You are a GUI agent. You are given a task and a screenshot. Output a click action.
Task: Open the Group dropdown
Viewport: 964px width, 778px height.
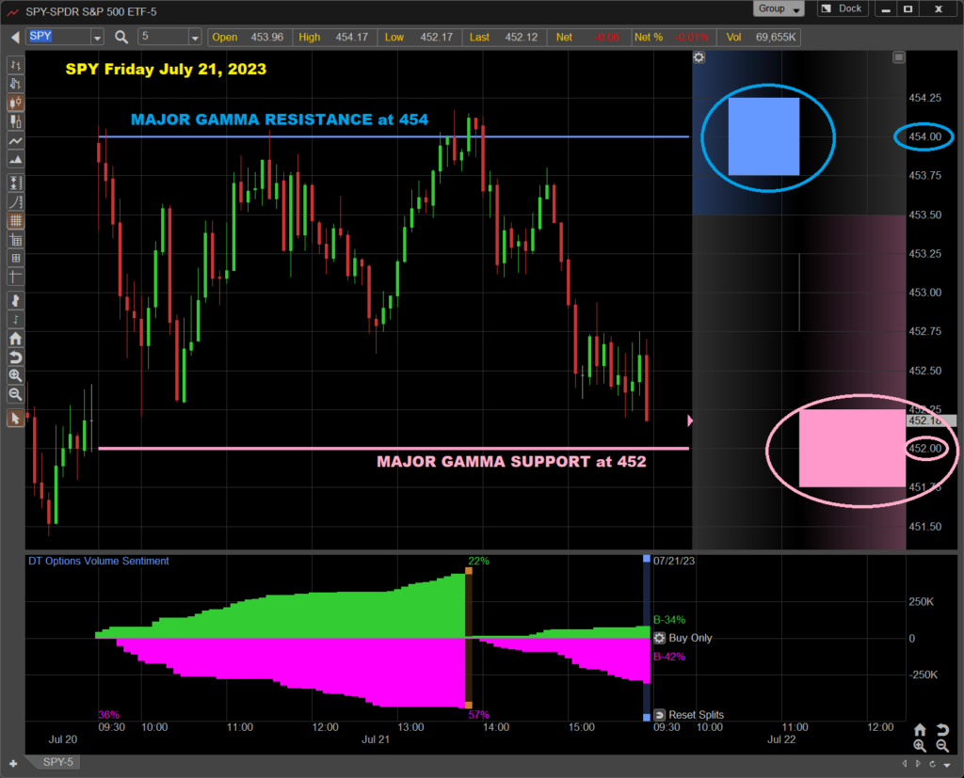[779, 8]
